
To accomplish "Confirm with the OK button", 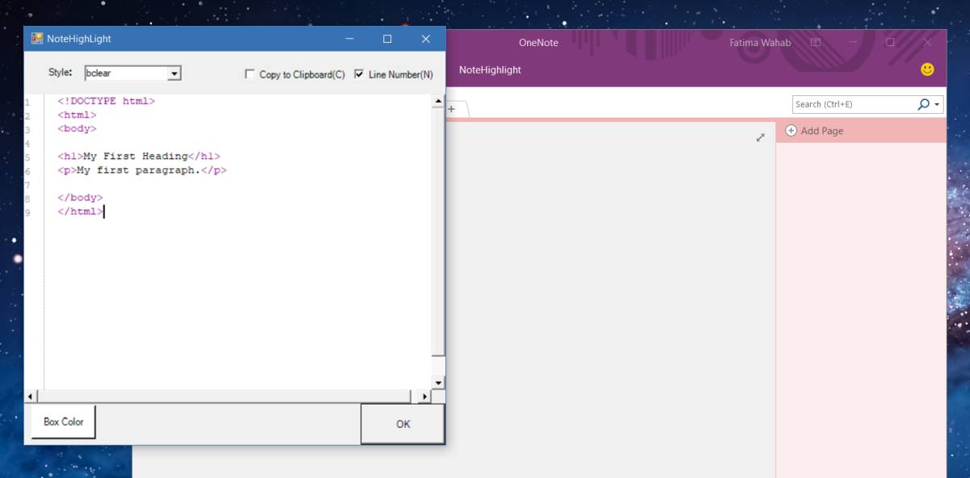I will (403, 424).
